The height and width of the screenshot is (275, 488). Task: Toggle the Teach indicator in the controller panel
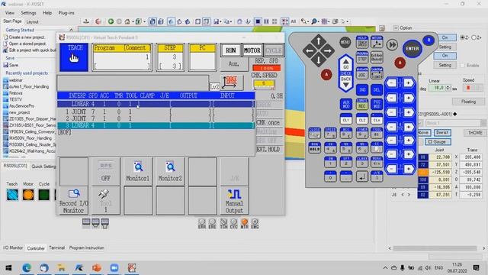click(x=12, y=195)
